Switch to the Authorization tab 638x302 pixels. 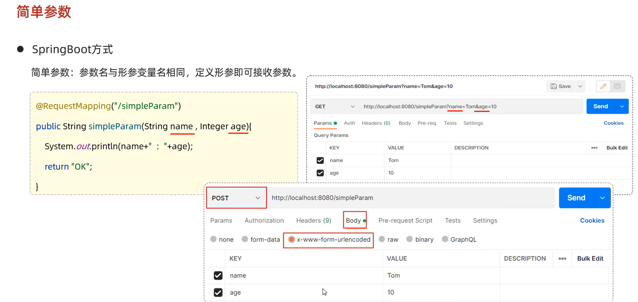264,220
